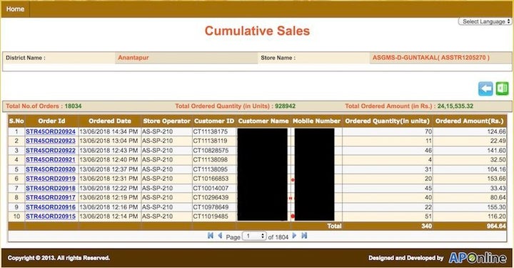The width and height of the screenshot is (514, 268).
Task: Select customer ID CT11138119
Action: [x=210, y=141]
